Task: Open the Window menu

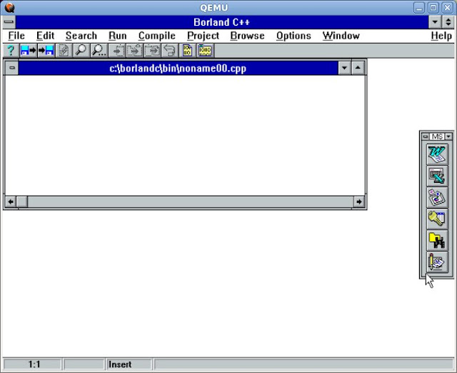Action: click(341, 36)
